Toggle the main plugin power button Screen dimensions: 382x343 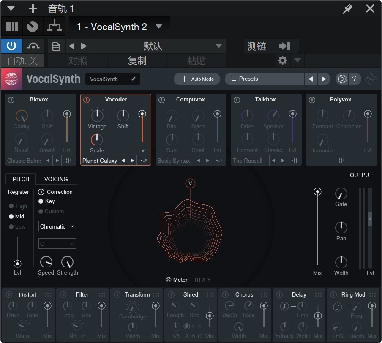coord(11,46)
